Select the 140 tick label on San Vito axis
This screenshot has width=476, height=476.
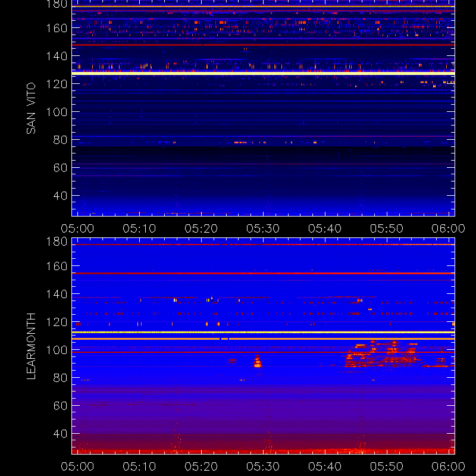(x=57, y=56)
